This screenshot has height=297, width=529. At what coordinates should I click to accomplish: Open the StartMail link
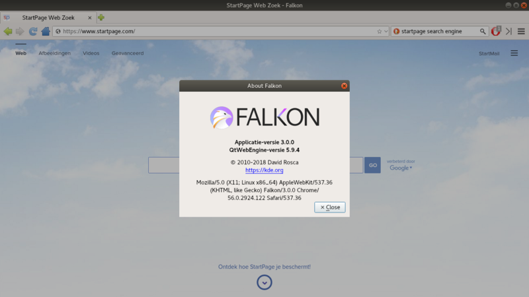coord(489,53)
